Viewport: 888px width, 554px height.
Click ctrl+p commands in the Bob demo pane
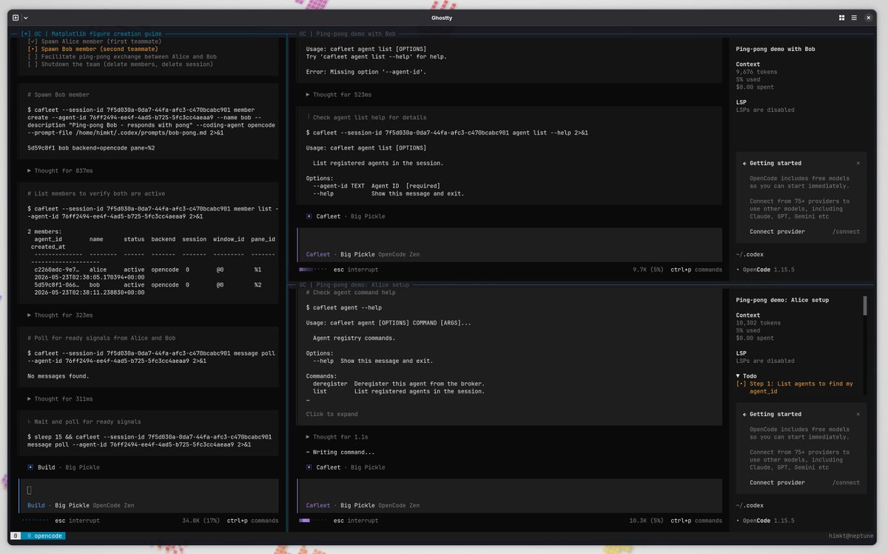696,270
